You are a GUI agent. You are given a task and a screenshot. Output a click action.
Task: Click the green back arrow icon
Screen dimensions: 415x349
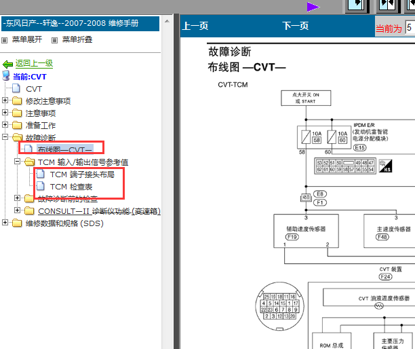point(7,64)
